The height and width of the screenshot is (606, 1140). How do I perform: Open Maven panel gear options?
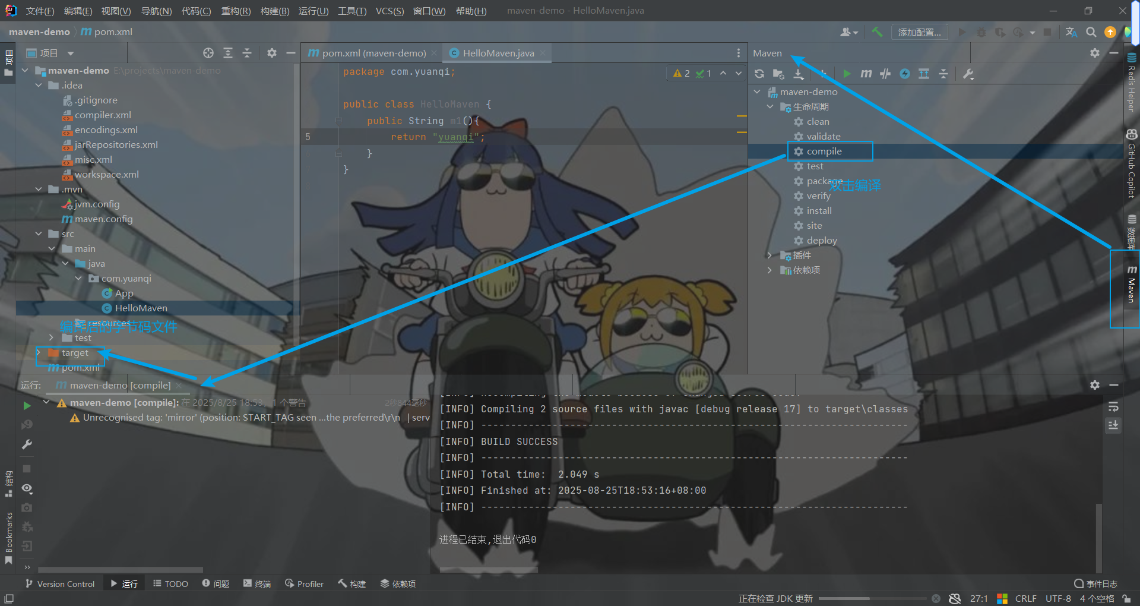tap(1095, 53)
